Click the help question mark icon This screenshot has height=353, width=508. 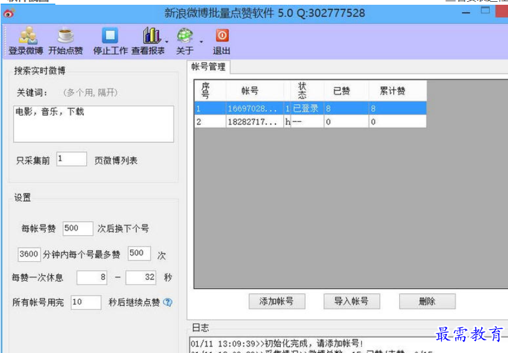tap(168, 302)
